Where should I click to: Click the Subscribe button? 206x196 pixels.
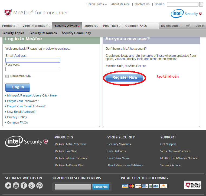point(101,187)
